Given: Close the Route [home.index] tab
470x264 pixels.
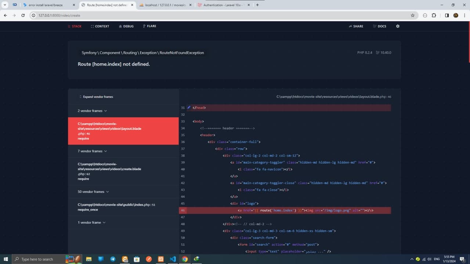Looking at the screenshot, I should click(x=132, y=5).
